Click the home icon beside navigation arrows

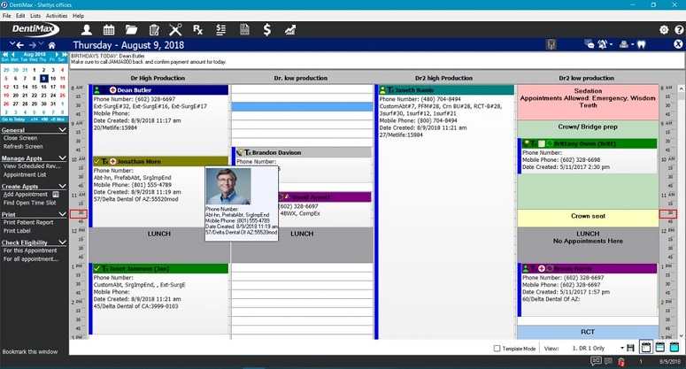click(51, 45)
